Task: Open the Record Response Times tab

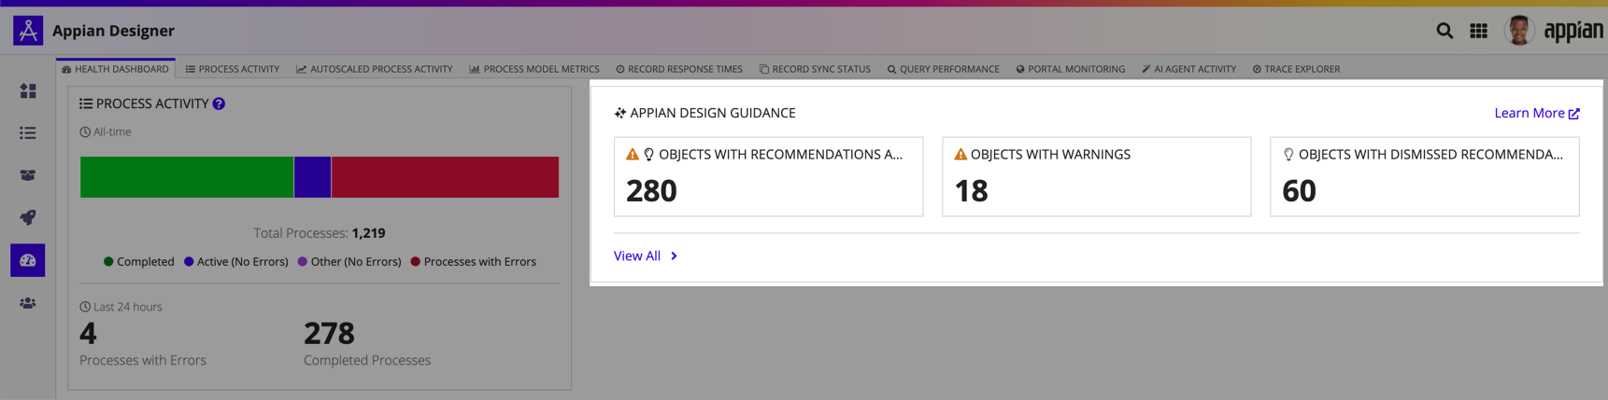Action: click(679, 69)
